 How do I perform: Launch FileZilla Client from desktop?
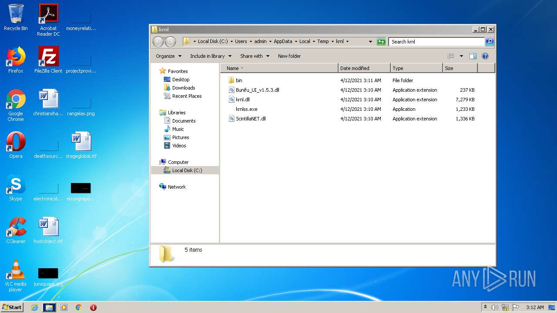tap(48, 60)
